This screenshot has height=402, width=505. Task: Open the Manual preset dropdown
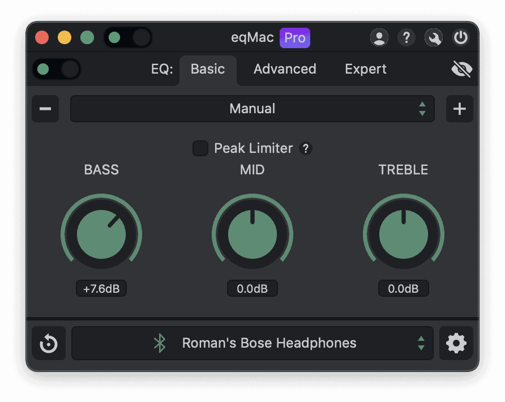coord(252,109)
